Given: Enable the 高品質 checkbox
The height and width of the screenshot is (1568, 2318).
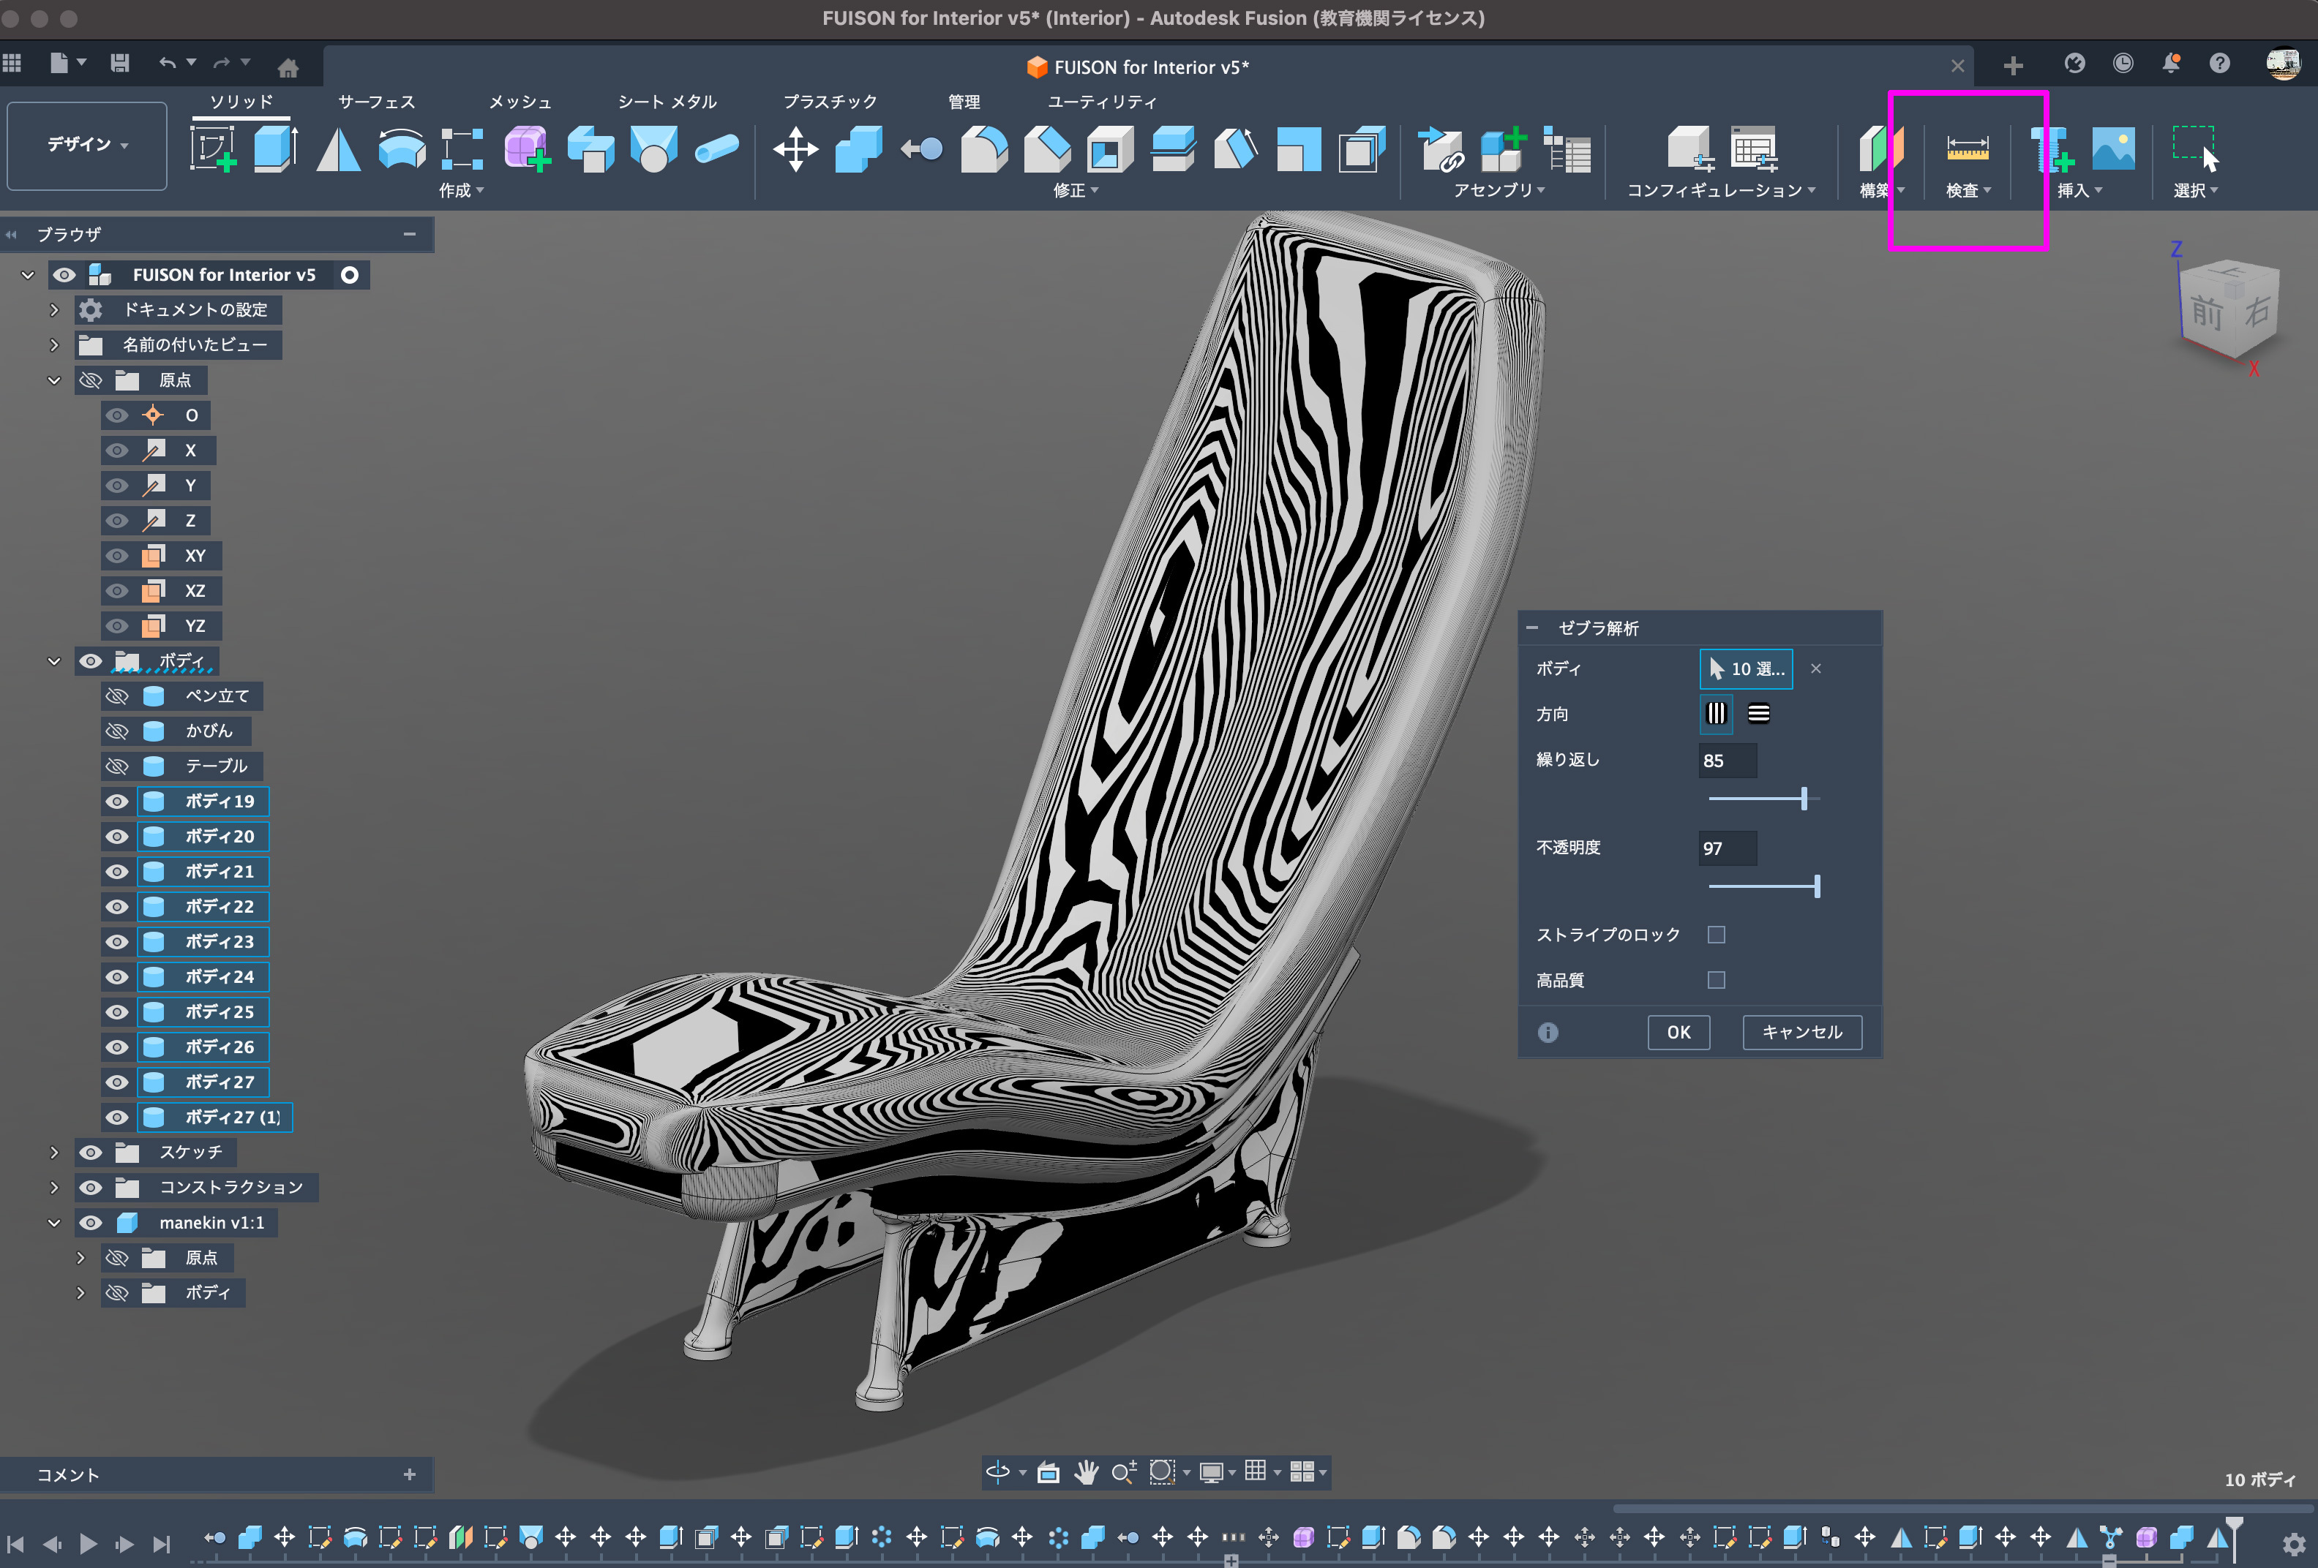Looking at the screenshot, I should tap(1716, 980).
